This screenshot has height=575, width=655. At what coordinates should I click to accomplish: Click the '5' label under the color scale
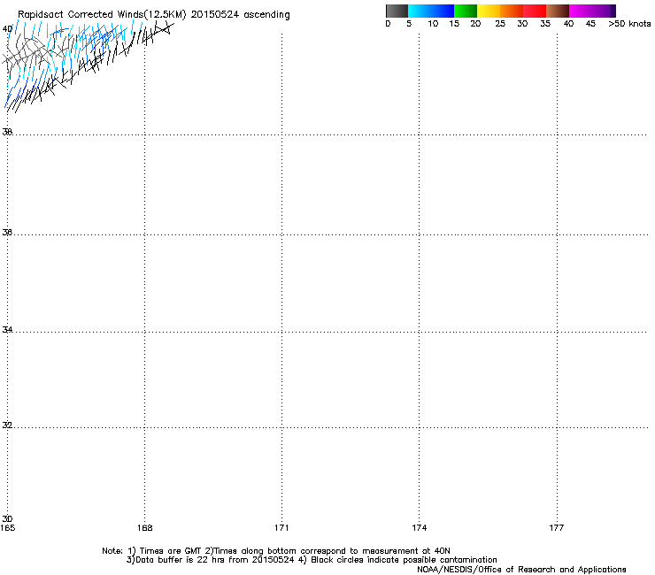[x=409, y=24]
